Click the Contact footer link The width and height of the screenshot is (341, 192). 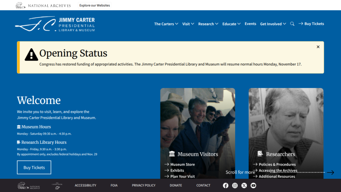[203, 186]
